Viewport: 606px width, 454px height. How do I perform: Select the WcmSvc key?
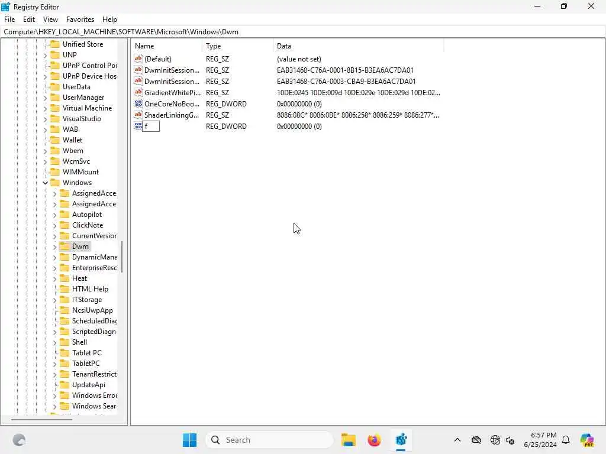[x=76, y=161]
